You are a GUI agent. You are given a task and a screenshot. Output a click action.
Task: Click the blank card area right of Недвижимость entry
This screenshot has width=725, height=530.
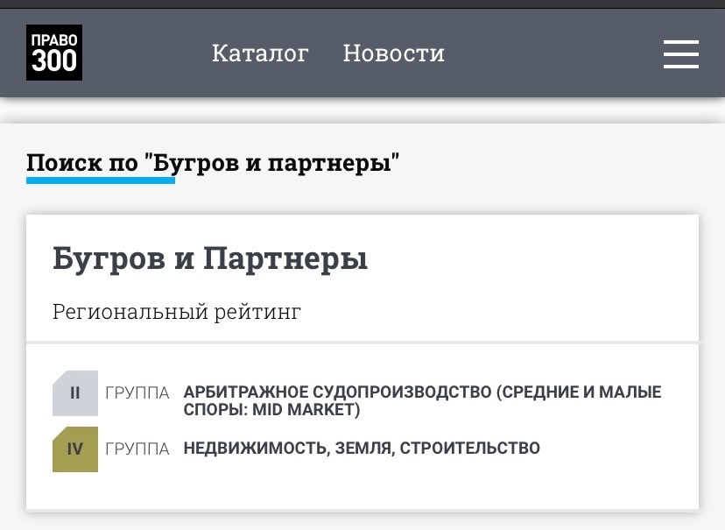click(x=622, y=449)
